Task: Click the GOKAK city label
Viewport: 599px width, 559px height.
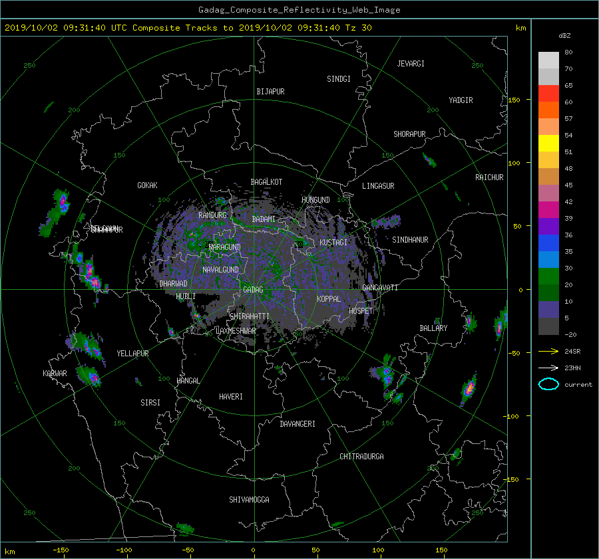Action: click(x=148, y=185)
